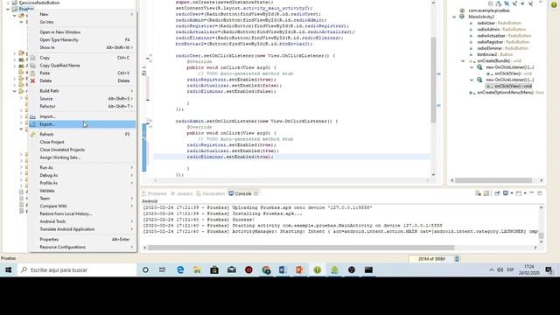Toggle Scroll Lock in Console toolbar
The width and height of the screenshot is (560, 315).
pos(486,193)
